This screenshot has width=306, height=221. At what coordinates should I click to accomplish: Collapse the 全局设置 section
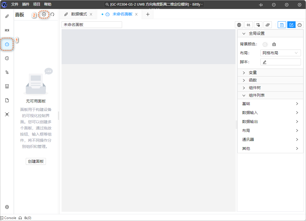pyautogui.click(x=256, y=33)
